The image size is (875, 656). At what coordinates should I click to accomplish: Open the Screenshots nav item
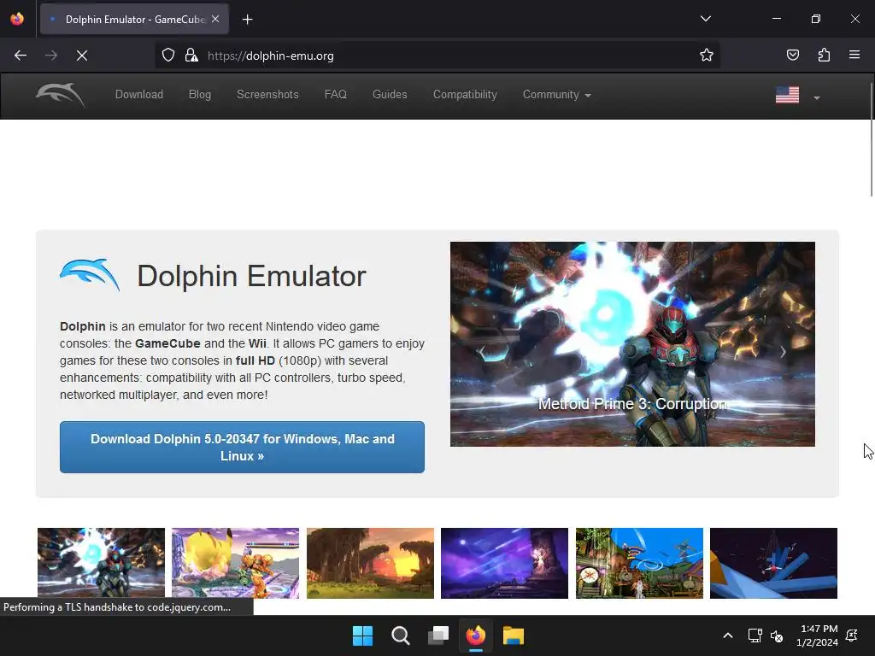pos(267,94)
